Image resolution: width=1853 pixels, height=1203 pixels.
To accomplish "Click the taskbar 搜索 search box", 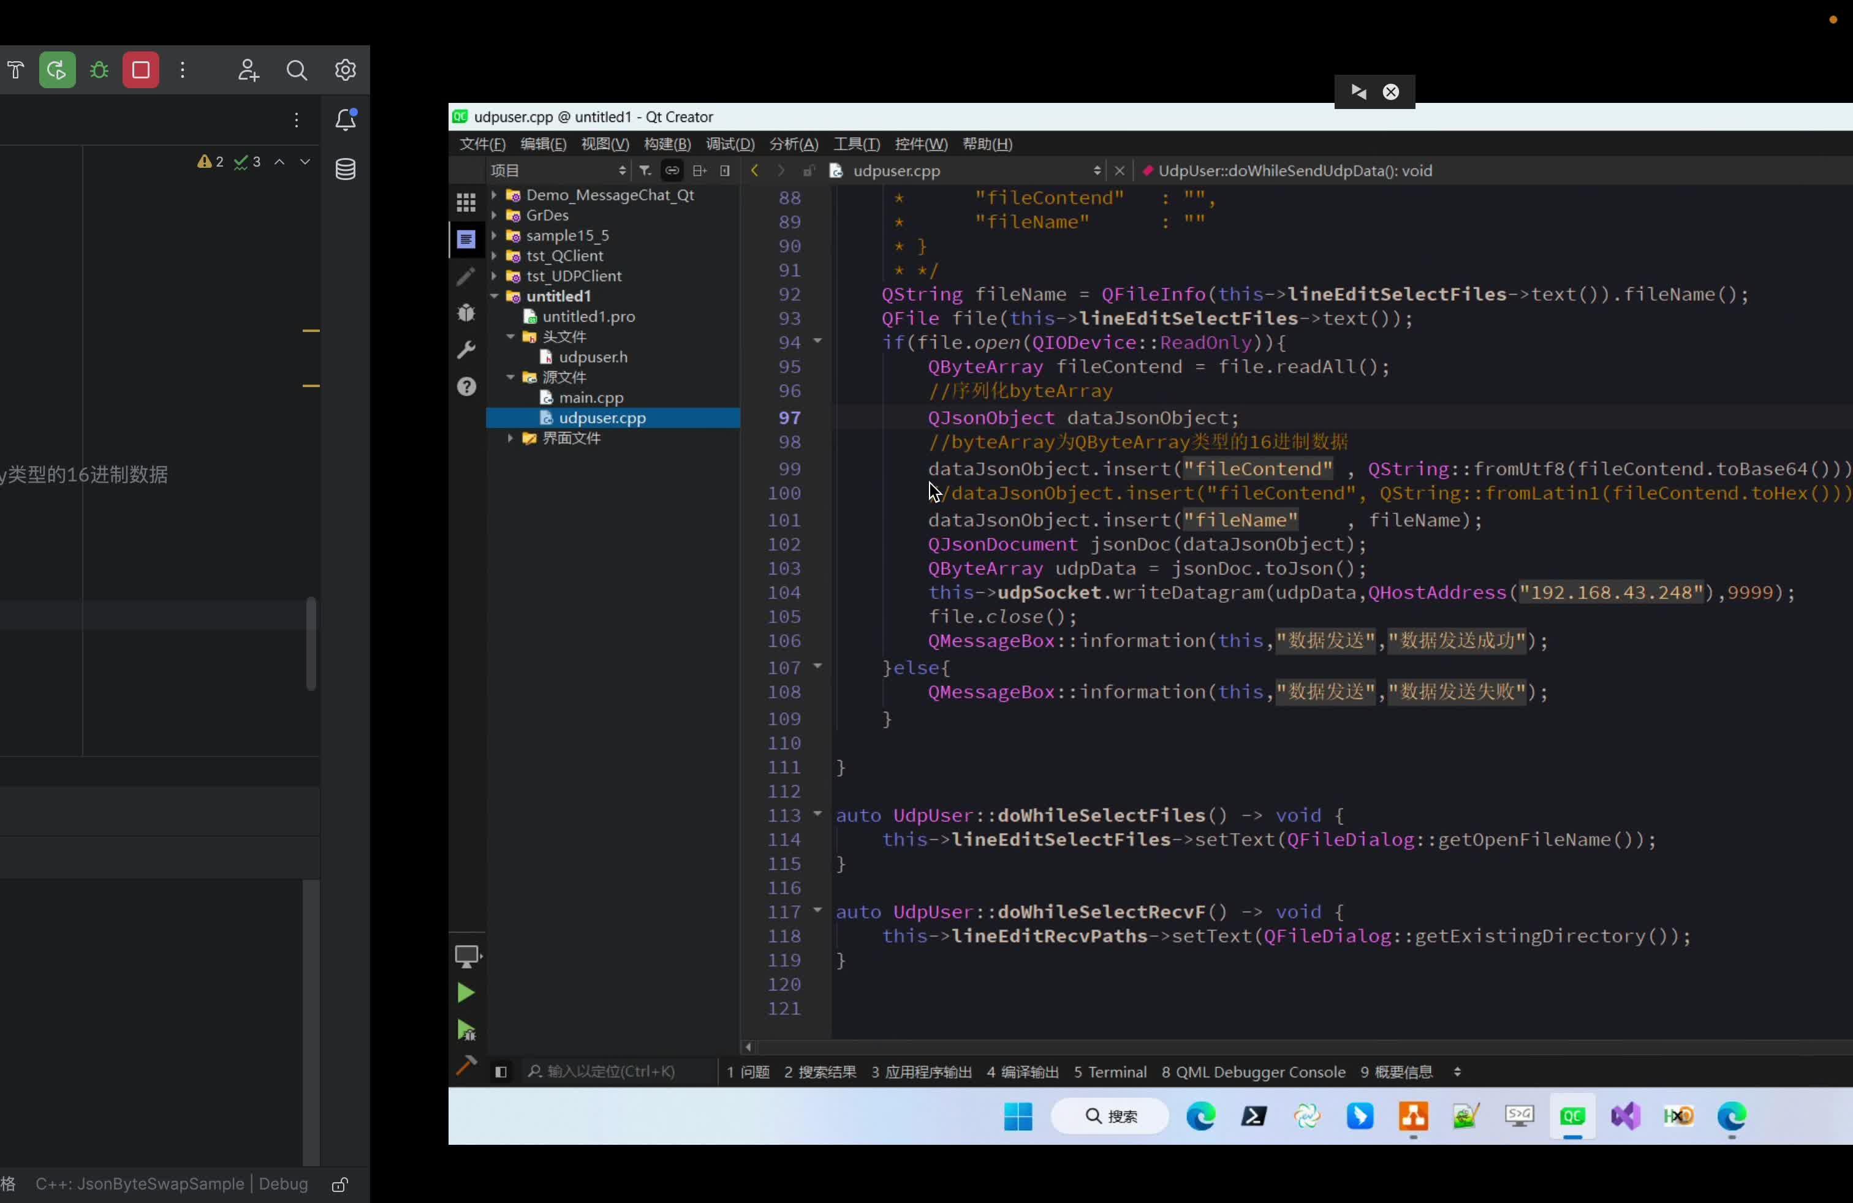I will pyautogui.click(x=1110, y=1117).
